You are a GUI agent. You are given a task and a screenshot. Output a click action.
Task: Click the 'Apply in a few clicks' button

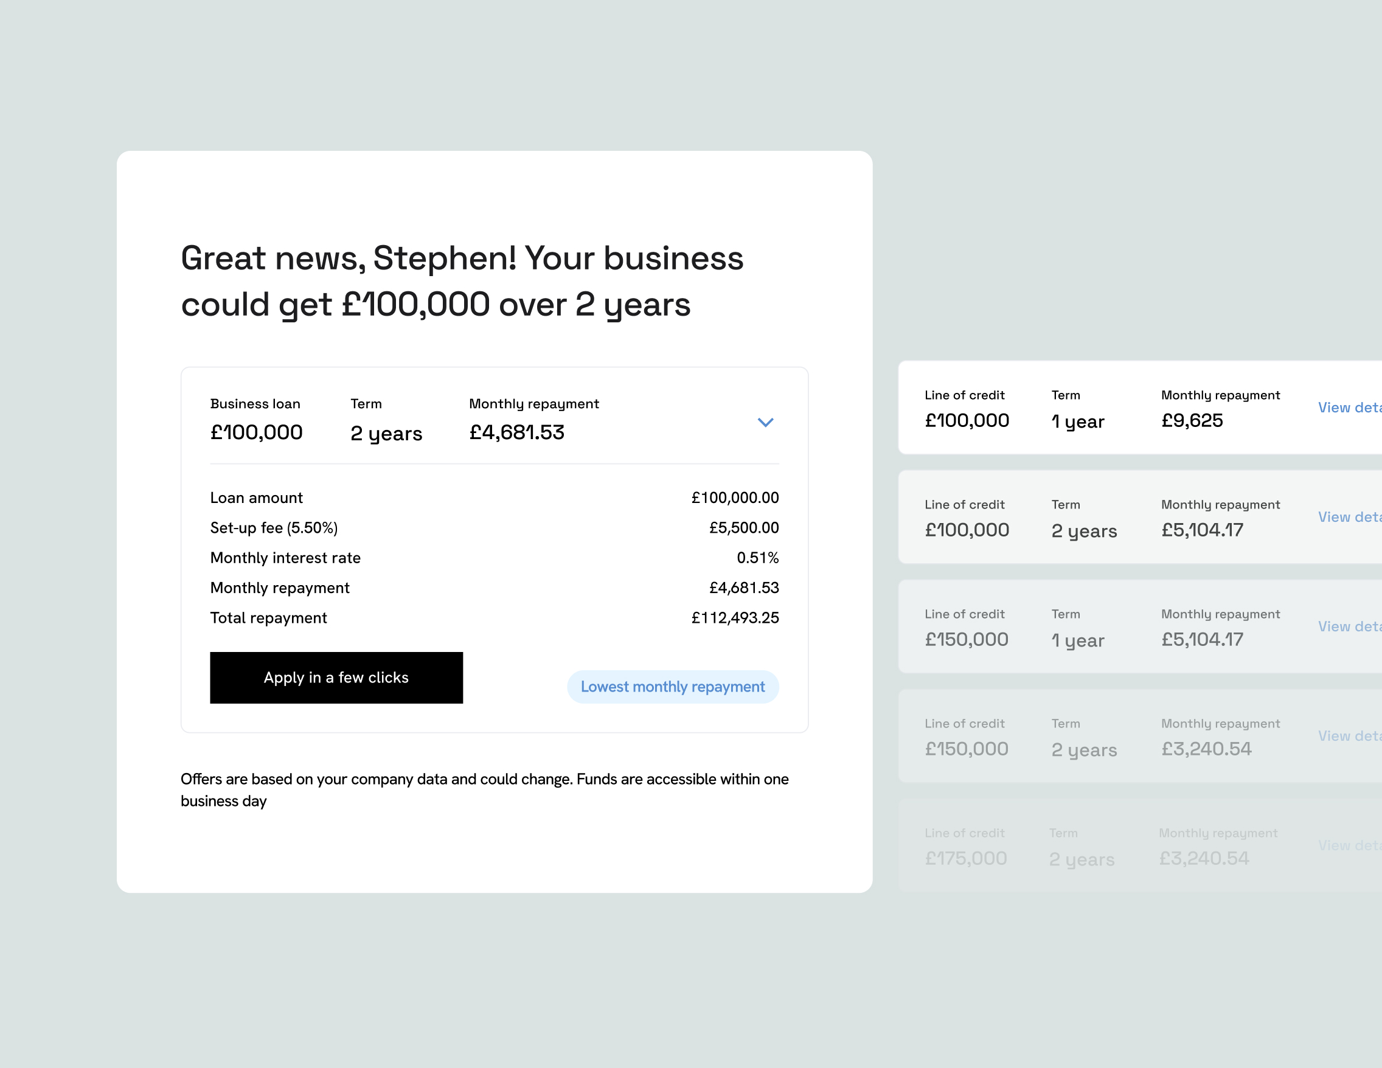[336, 678]
